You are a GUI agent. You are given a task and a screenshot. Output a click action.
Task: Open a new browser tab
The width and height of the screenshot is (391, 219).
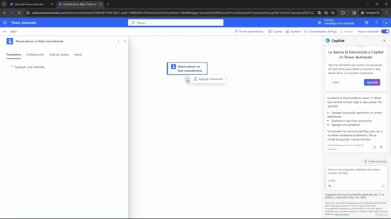click(108, 4)
